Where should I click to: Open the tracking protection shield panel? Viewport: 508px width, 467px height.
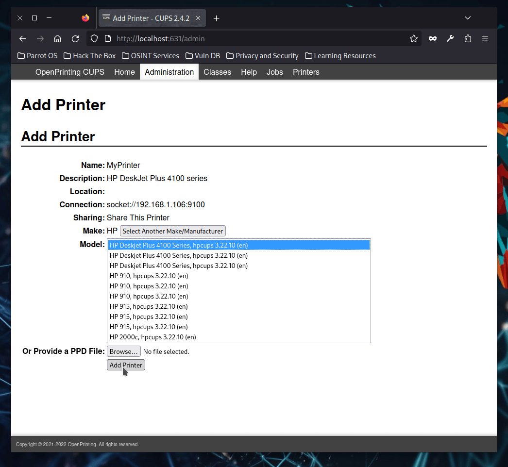tap(94, 38)
